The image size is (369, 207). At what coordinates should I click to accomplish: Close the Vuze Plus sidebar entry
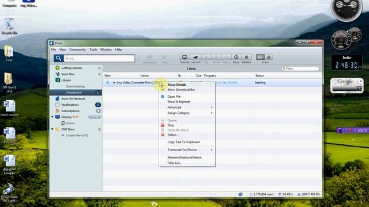(x=99, y=74)
